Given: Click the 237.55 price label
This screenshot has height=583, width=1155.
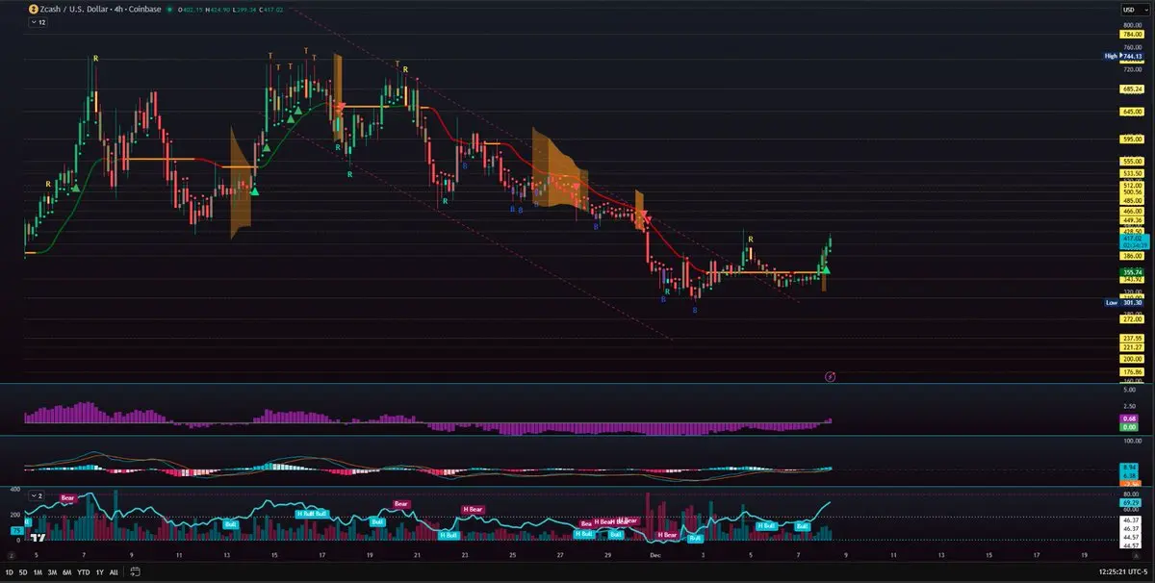Looking at the screenshot, I should 1131,339.
